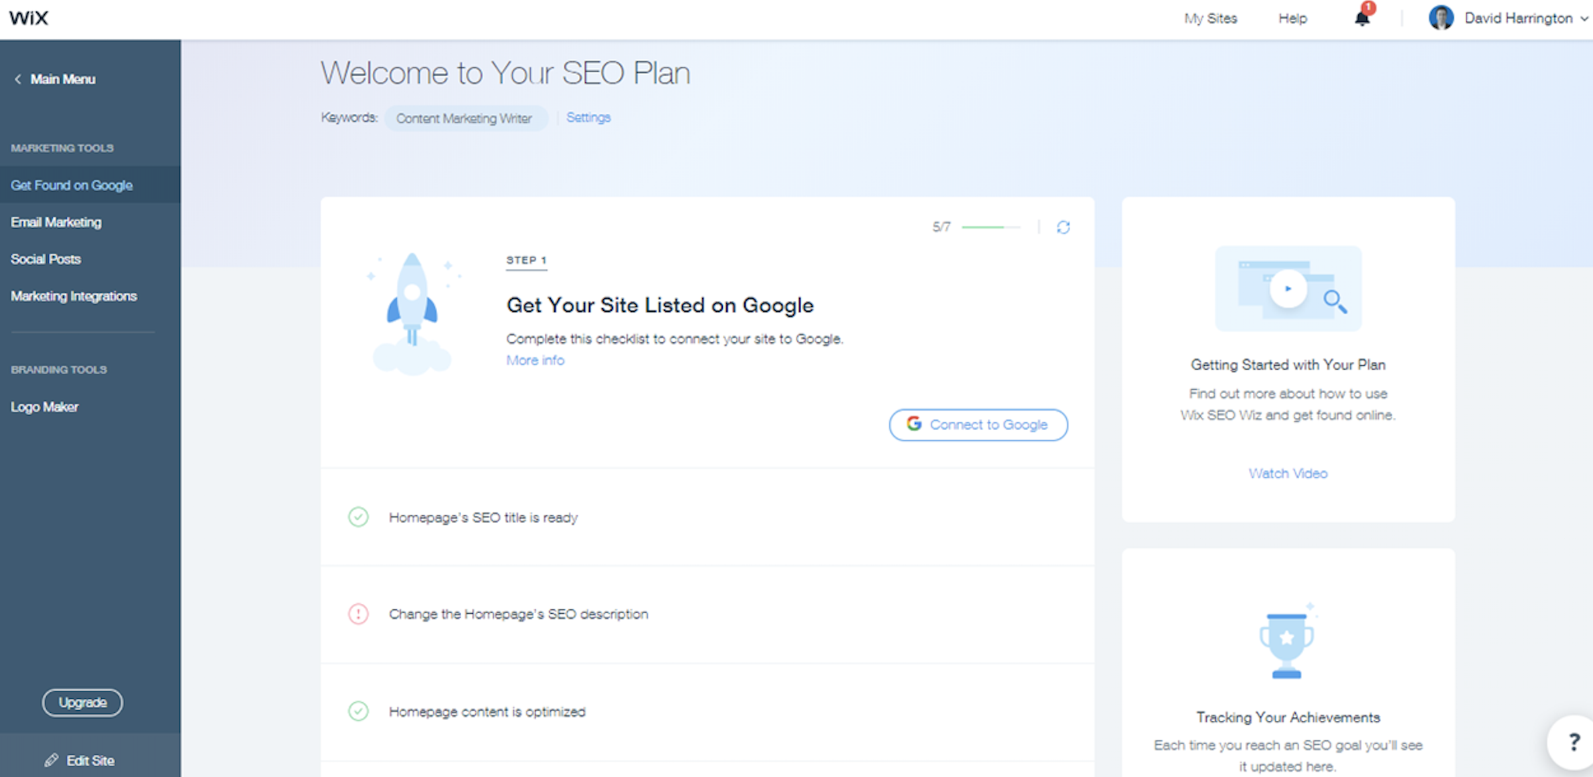Click green check next to content optimized
The height and width of the screenshot is (777, 1593).
[358, 711]
